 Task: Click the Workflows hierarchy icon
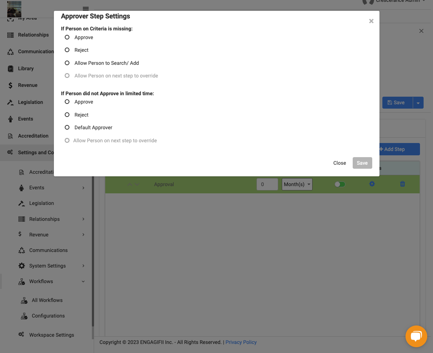22,282
